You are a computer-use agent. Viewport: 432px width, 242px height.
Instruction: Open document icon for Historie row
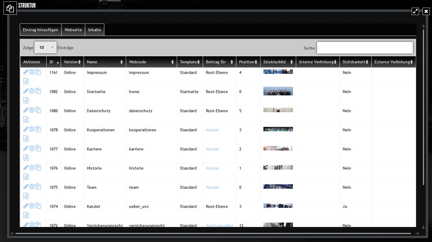pyautogui.click(x=26, y=177)
